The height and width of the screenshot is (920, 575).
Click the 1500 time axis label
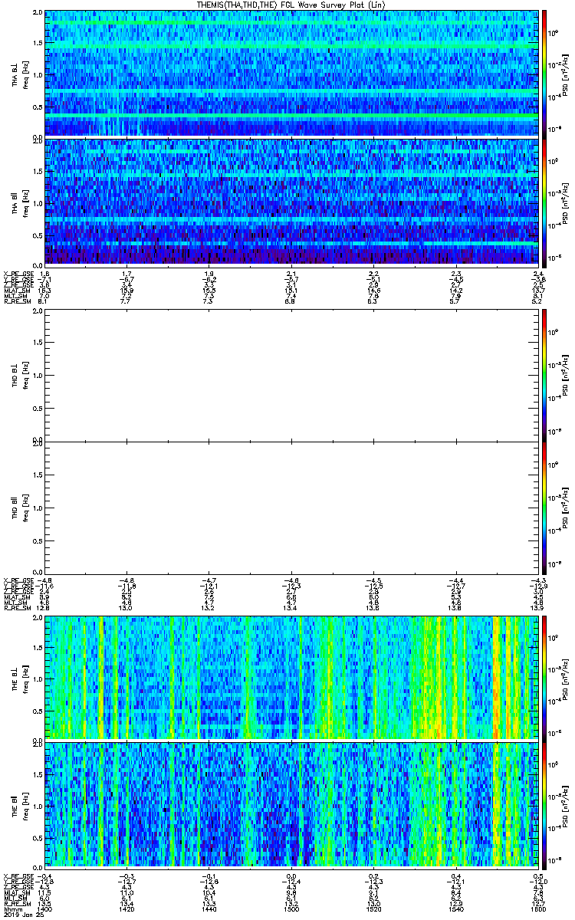[x=291, y=909]
